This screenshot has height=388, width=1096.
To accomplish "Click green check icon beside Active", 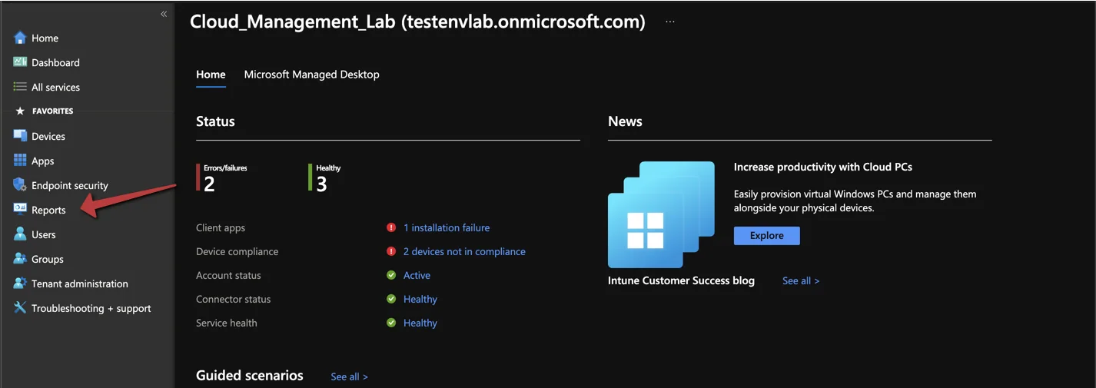I will tap(391, 275).
